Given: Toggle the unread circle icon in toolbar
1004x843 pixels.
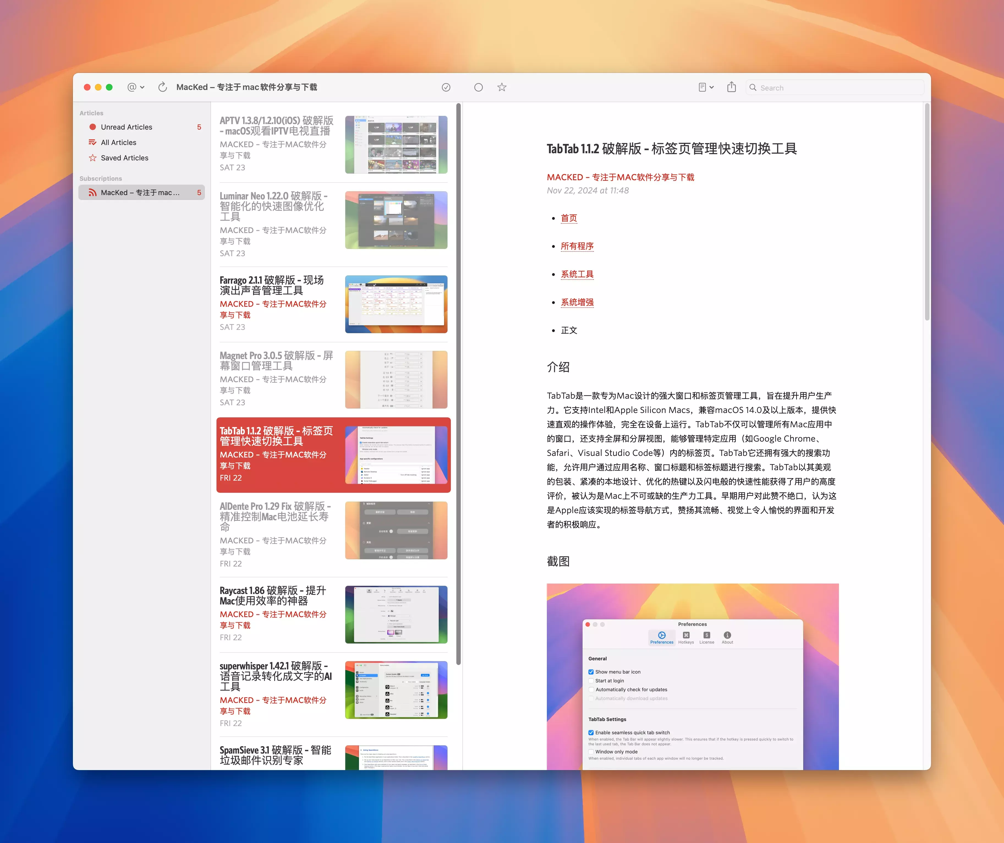Looking at the screenshot, I should pos(478,87).
